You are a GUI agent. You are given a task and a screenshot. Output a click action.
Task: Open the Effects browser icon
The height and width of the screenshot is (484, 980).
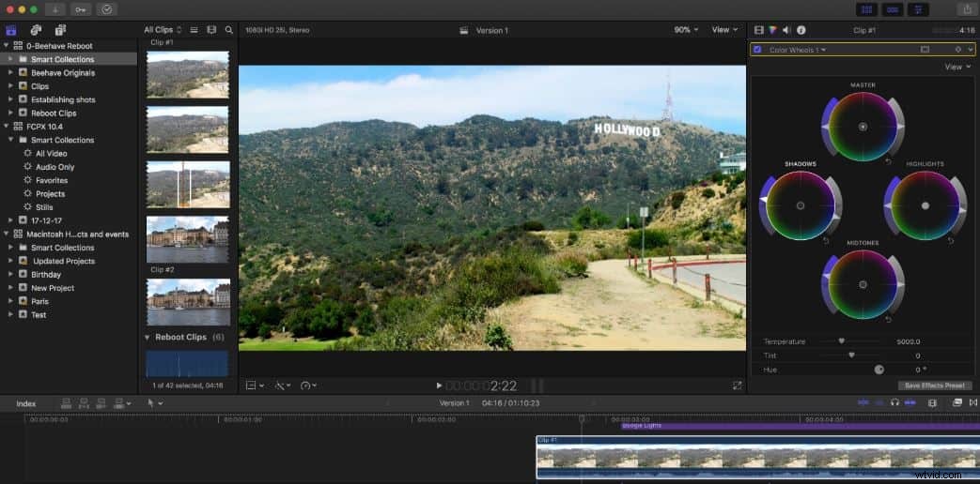pyautogui.click(x=957, y=403)
